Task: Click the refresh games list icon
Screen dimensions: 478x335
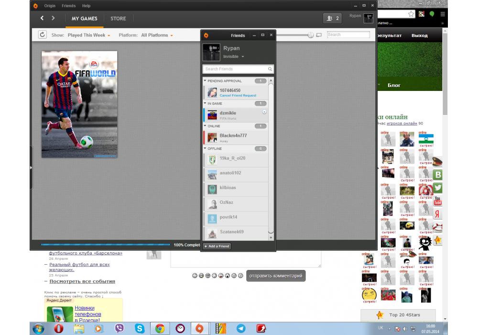Action: point(43,35)
